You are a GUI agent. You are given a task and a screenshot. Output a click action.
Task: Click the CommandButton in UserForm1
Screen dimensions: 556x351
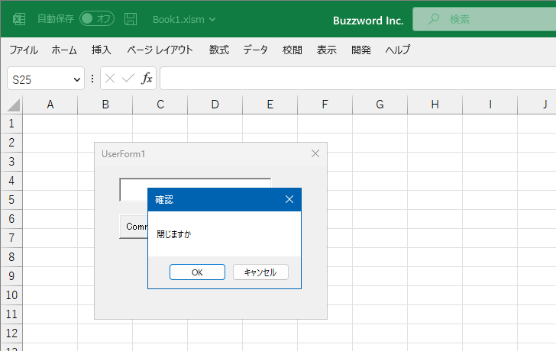click(134, 227)
